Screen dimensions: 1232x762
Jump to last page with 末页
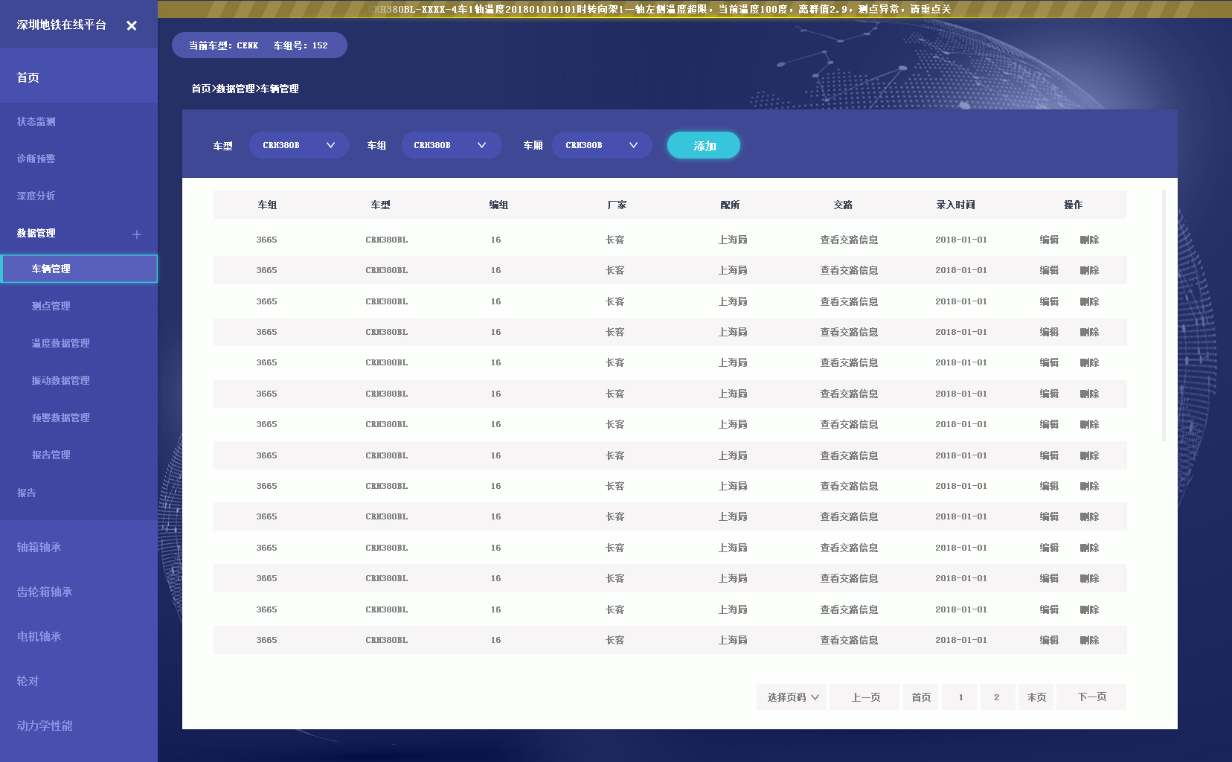click(x=1036, y=697)
